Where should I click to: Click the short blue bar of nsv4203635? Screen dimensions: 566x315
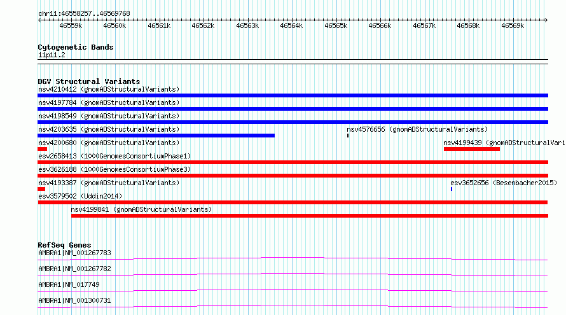(x=156, y=136)
